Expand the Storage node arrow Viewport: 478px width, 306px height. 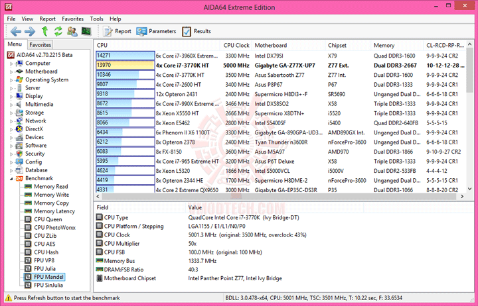pyautogui.click(x=11, y=113)
